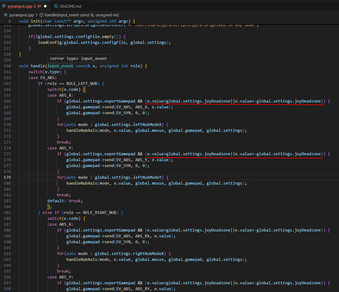Click the unsaved dot on pyrainput.cpp tab
The width and height of the screenshot is (339, 292).
45,6
